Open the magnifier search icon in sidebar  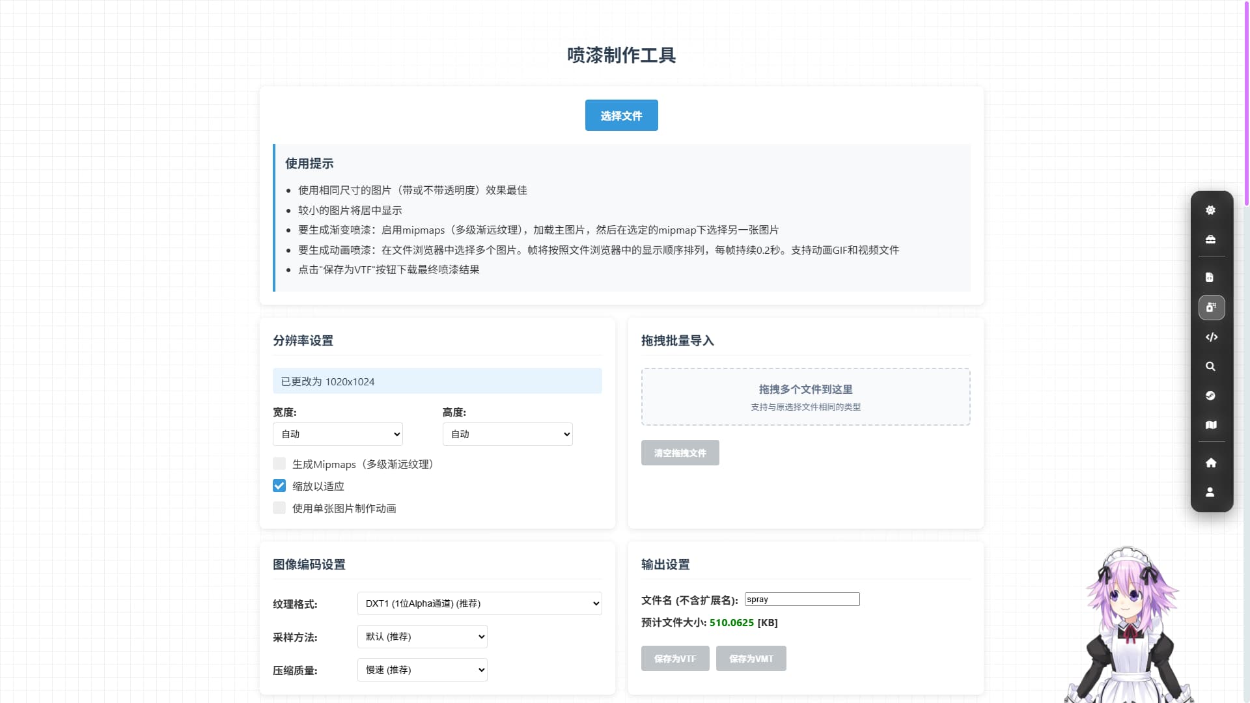pos(1210,366)
